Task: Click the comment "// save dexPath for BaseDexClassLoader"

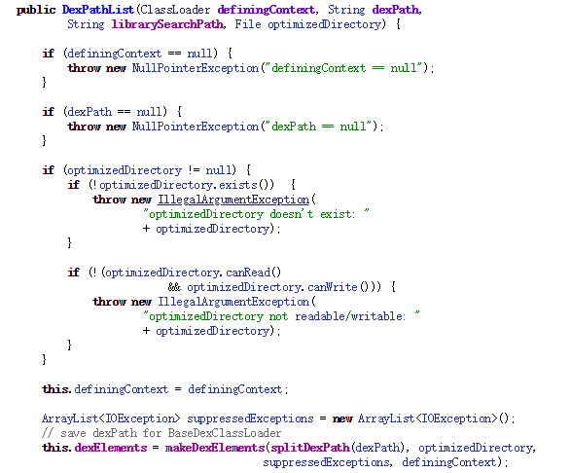Action: coord(161,433)
